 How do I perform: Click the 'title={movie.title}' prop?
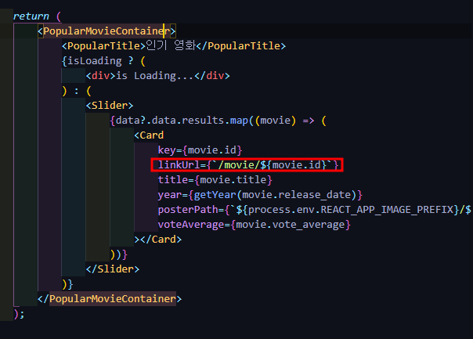point(215,180)
